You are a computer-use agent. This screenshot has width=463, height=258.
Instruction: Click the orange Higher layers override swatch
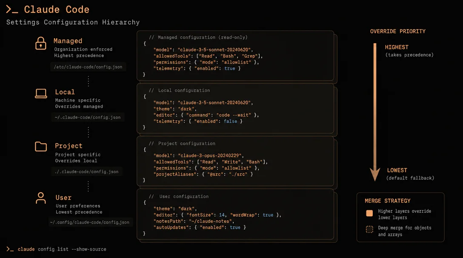[x=369, y=213]
